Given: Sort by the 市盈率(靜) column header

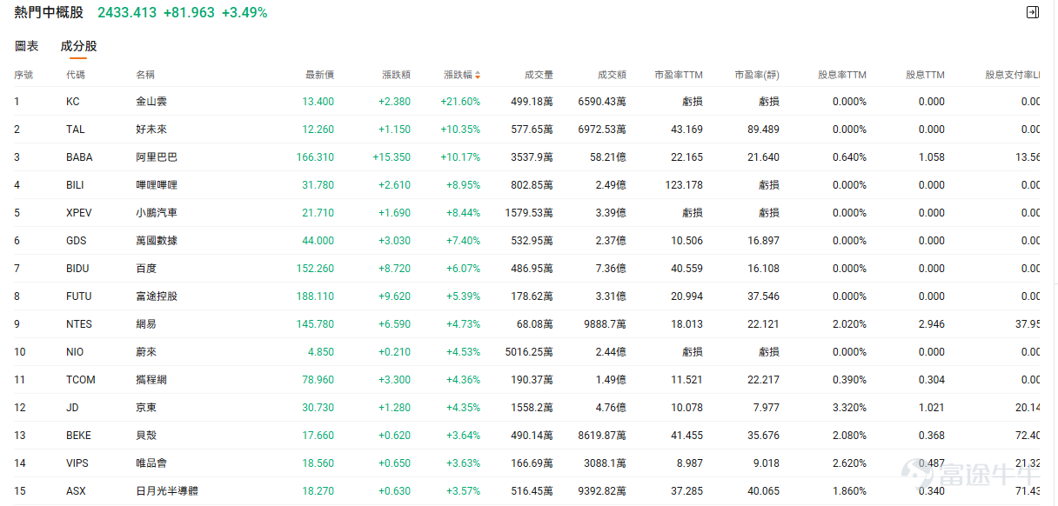Looking at the screenshot, I should (757, 75).
